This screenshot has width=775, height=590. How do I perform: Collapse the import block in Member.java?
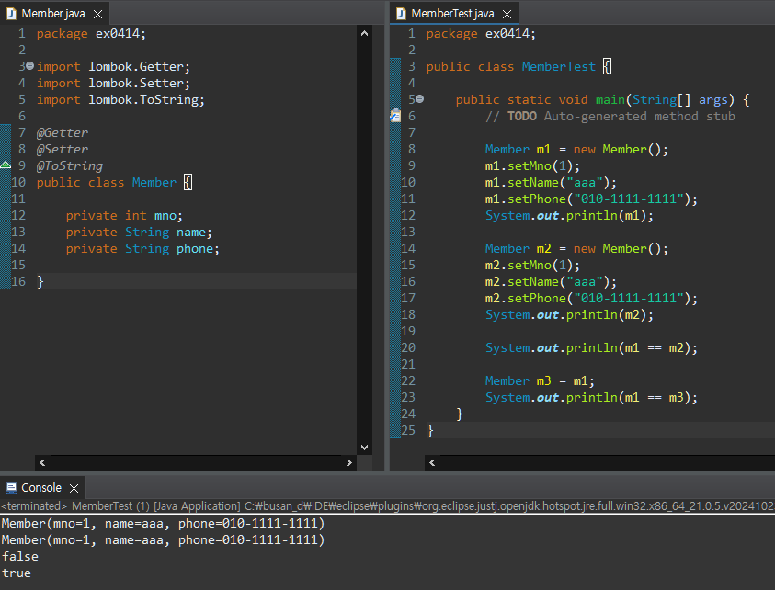(29, 66)
